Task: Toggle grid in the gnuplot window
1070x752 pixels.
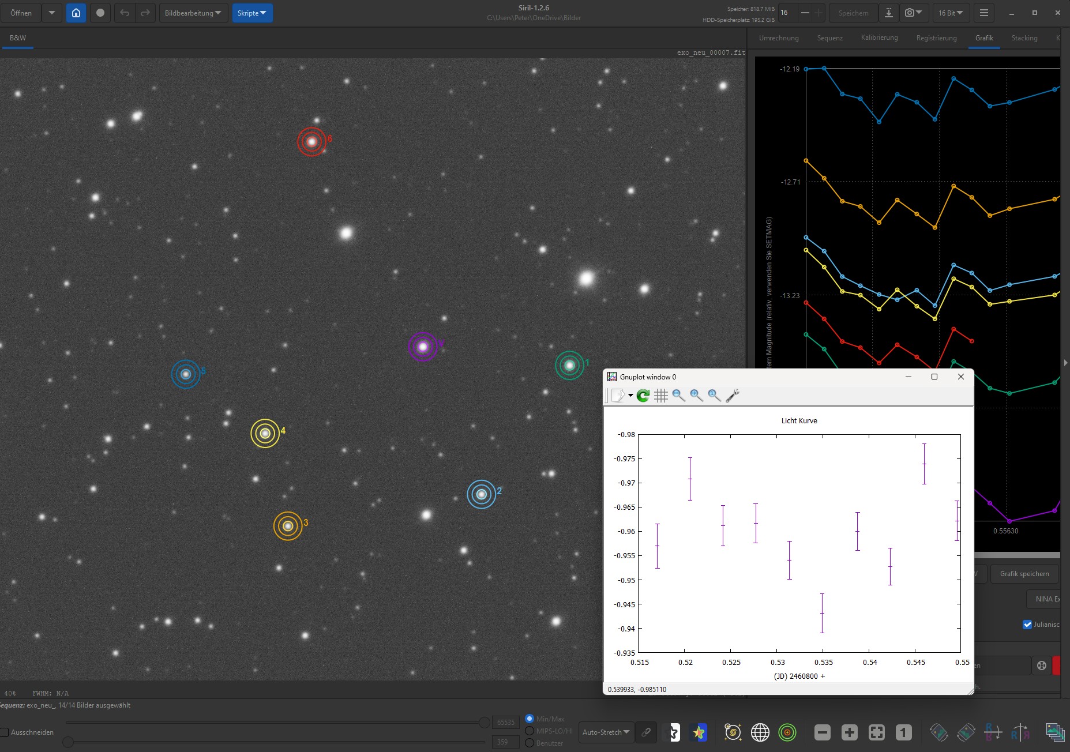Action: pos(661,396)
